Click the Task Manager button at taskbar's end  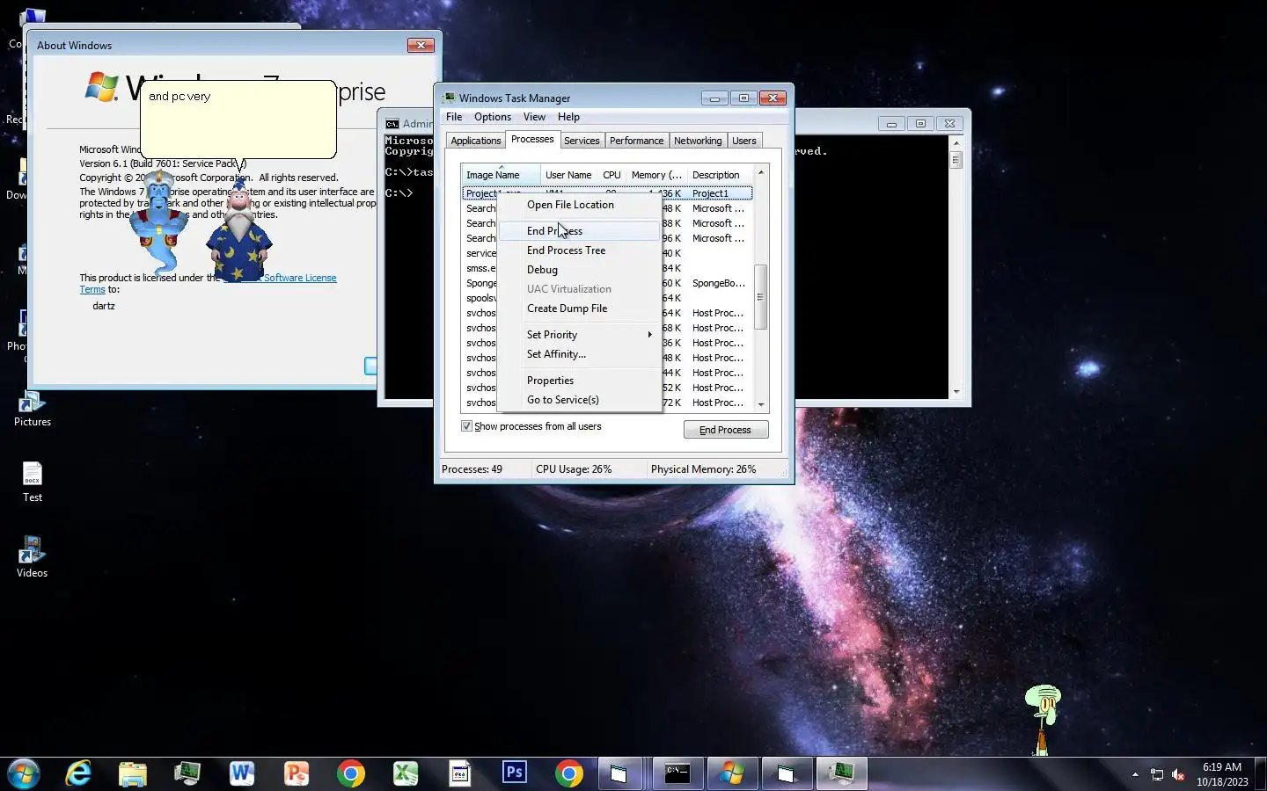coord(841,773)
